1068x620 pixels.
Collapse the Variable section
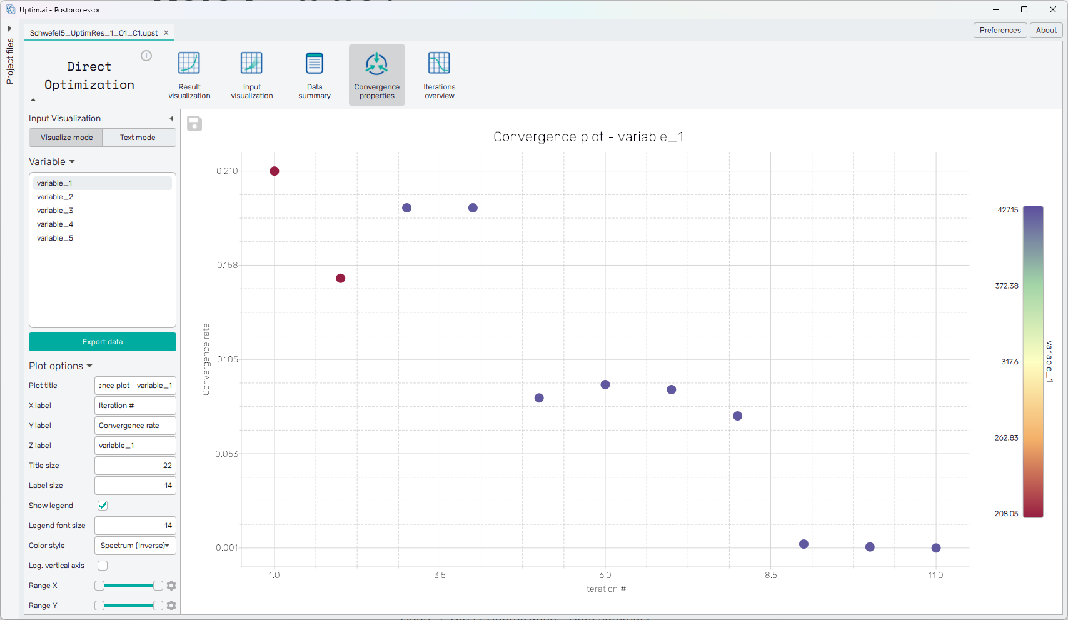[52, 162]
